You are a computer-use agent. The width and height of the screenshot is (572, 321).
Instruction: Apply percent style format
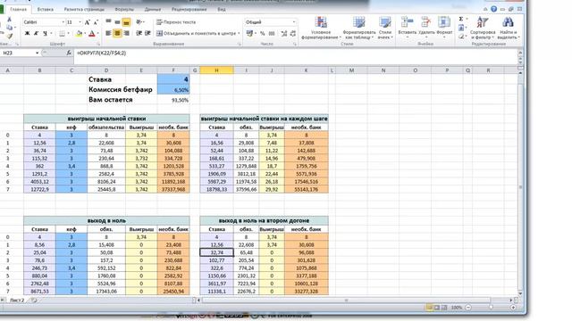[263, 34]
